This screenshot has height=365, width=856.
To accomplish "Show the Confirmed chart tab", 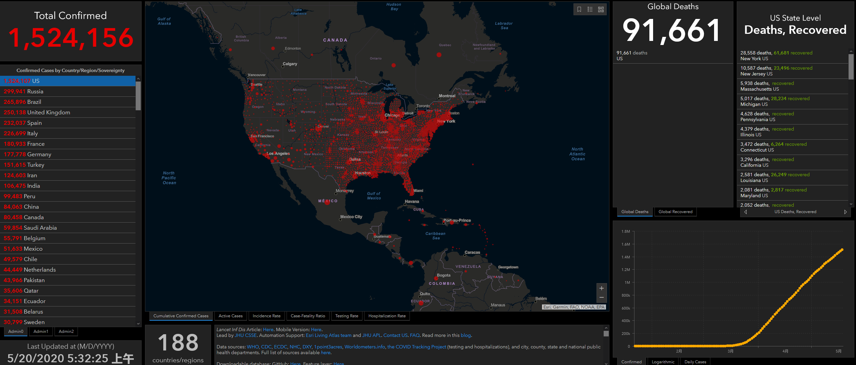I will pyautogui.click(x=631, y=362).
